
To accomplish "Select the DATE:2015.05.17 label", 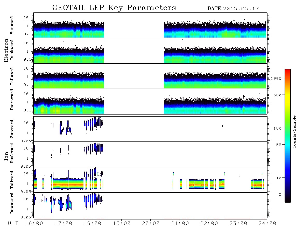I will point(233,9).
